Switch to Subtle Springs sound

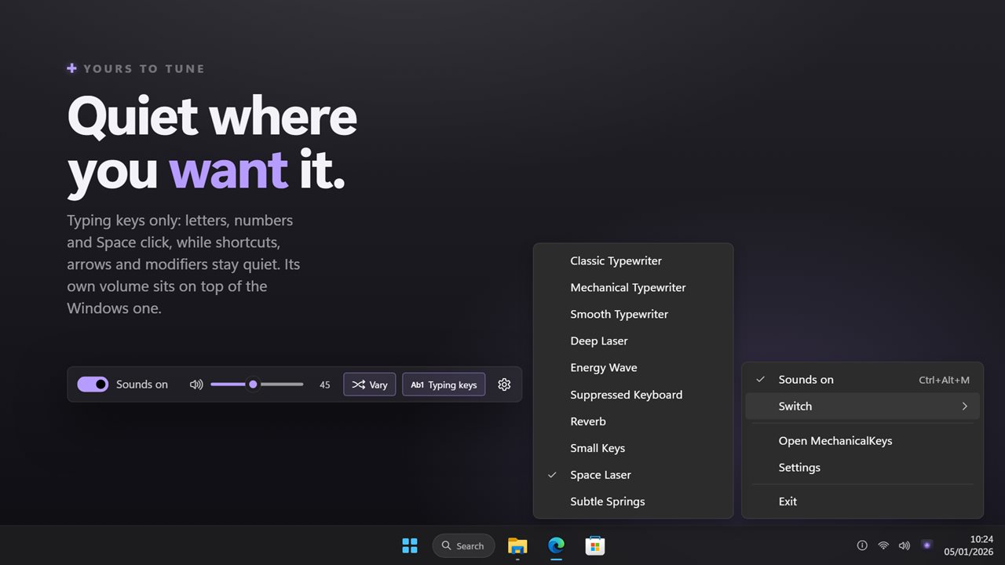pos(633,501)
